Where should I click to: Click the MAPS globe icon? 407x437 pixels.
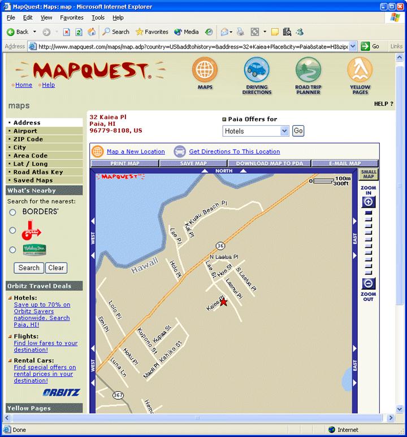point(205,69)
